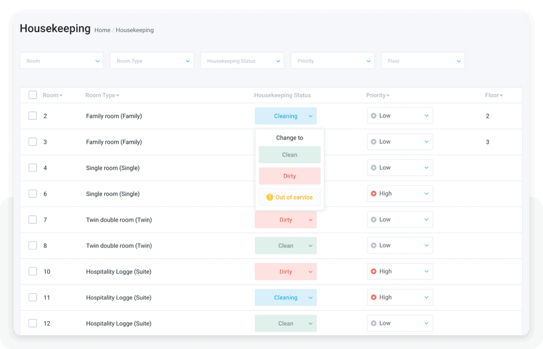
Task: Click "Single room (Single)" in room 6 row
Action: coord(113,194)
